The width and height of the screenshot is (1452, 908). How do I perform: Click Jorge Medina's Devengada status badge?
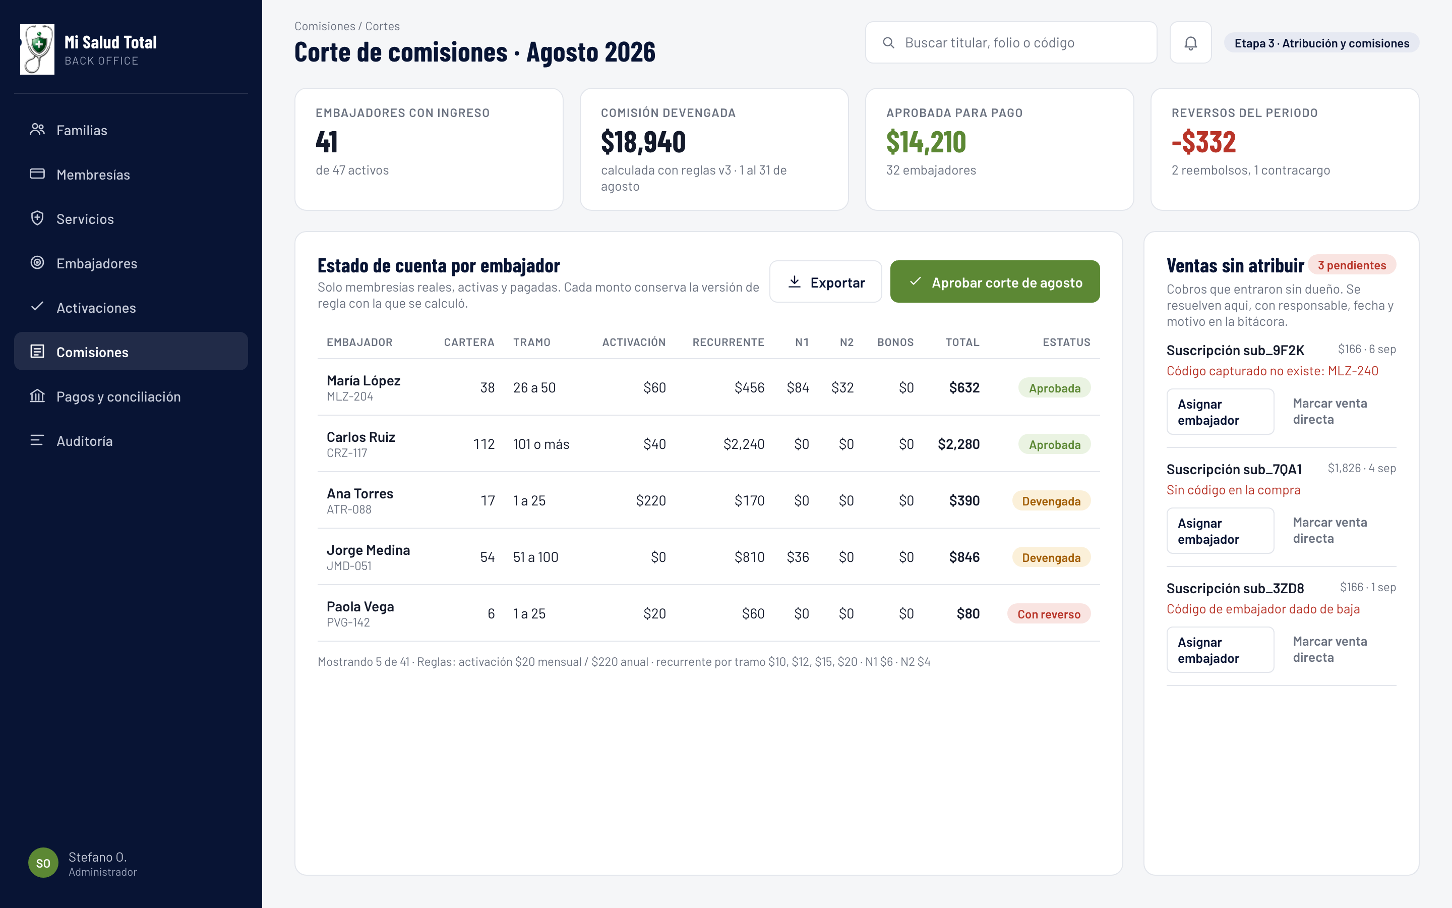click(x=1051, y=557)
